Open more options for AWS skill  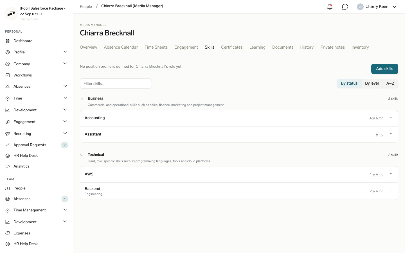pyautogui.click(x=390, y=174)
